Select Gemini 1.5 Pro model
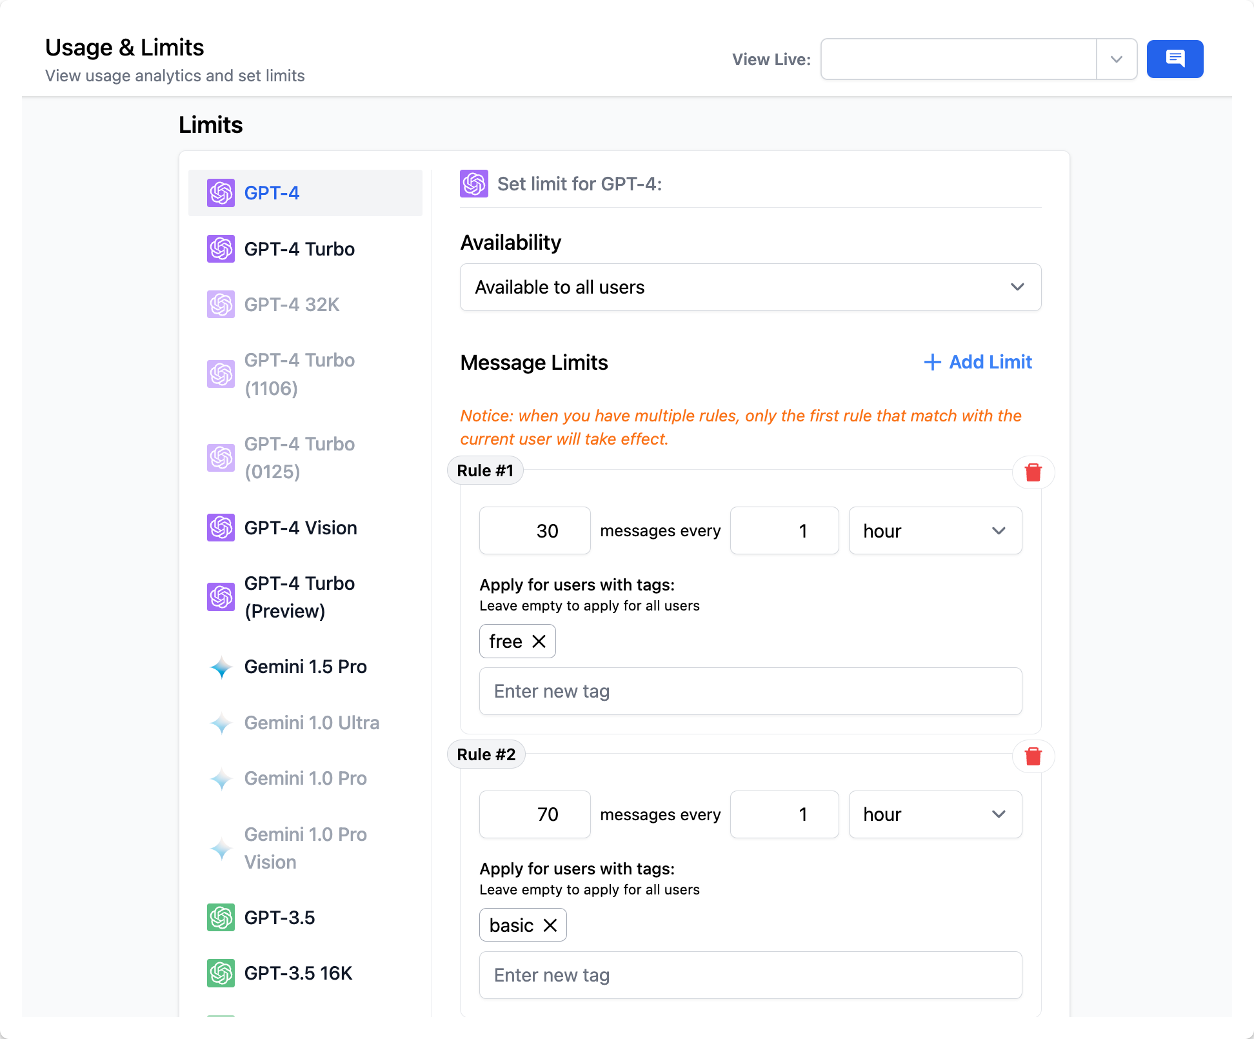The height and width of the screenshot is (1039, 1254). click(305, 667)
